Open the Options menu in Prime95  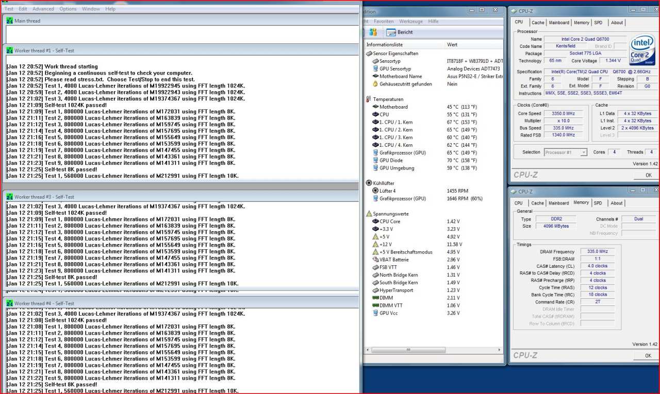tap(68, 9)
